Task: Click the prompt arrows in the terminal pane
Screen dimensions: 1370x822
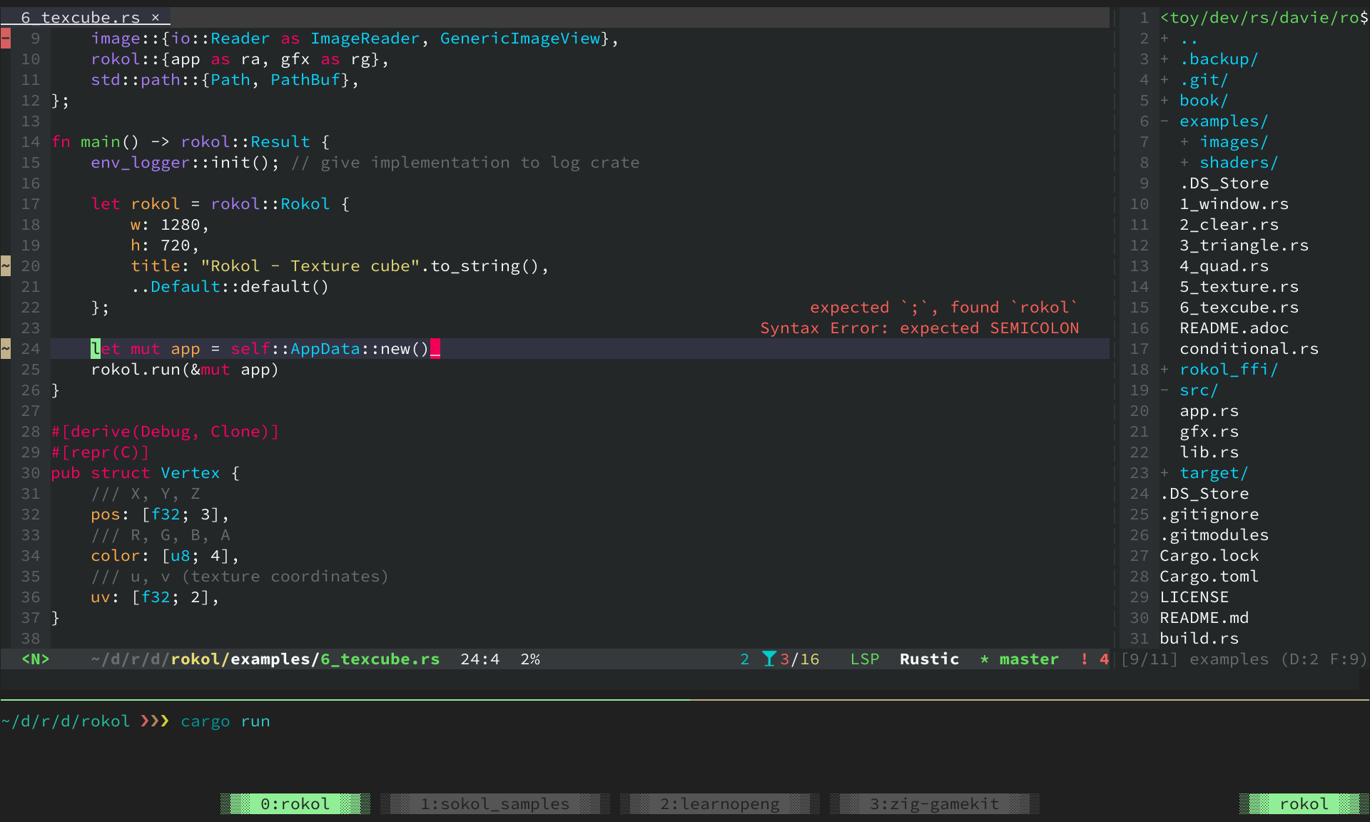Action: pos(154,721)
